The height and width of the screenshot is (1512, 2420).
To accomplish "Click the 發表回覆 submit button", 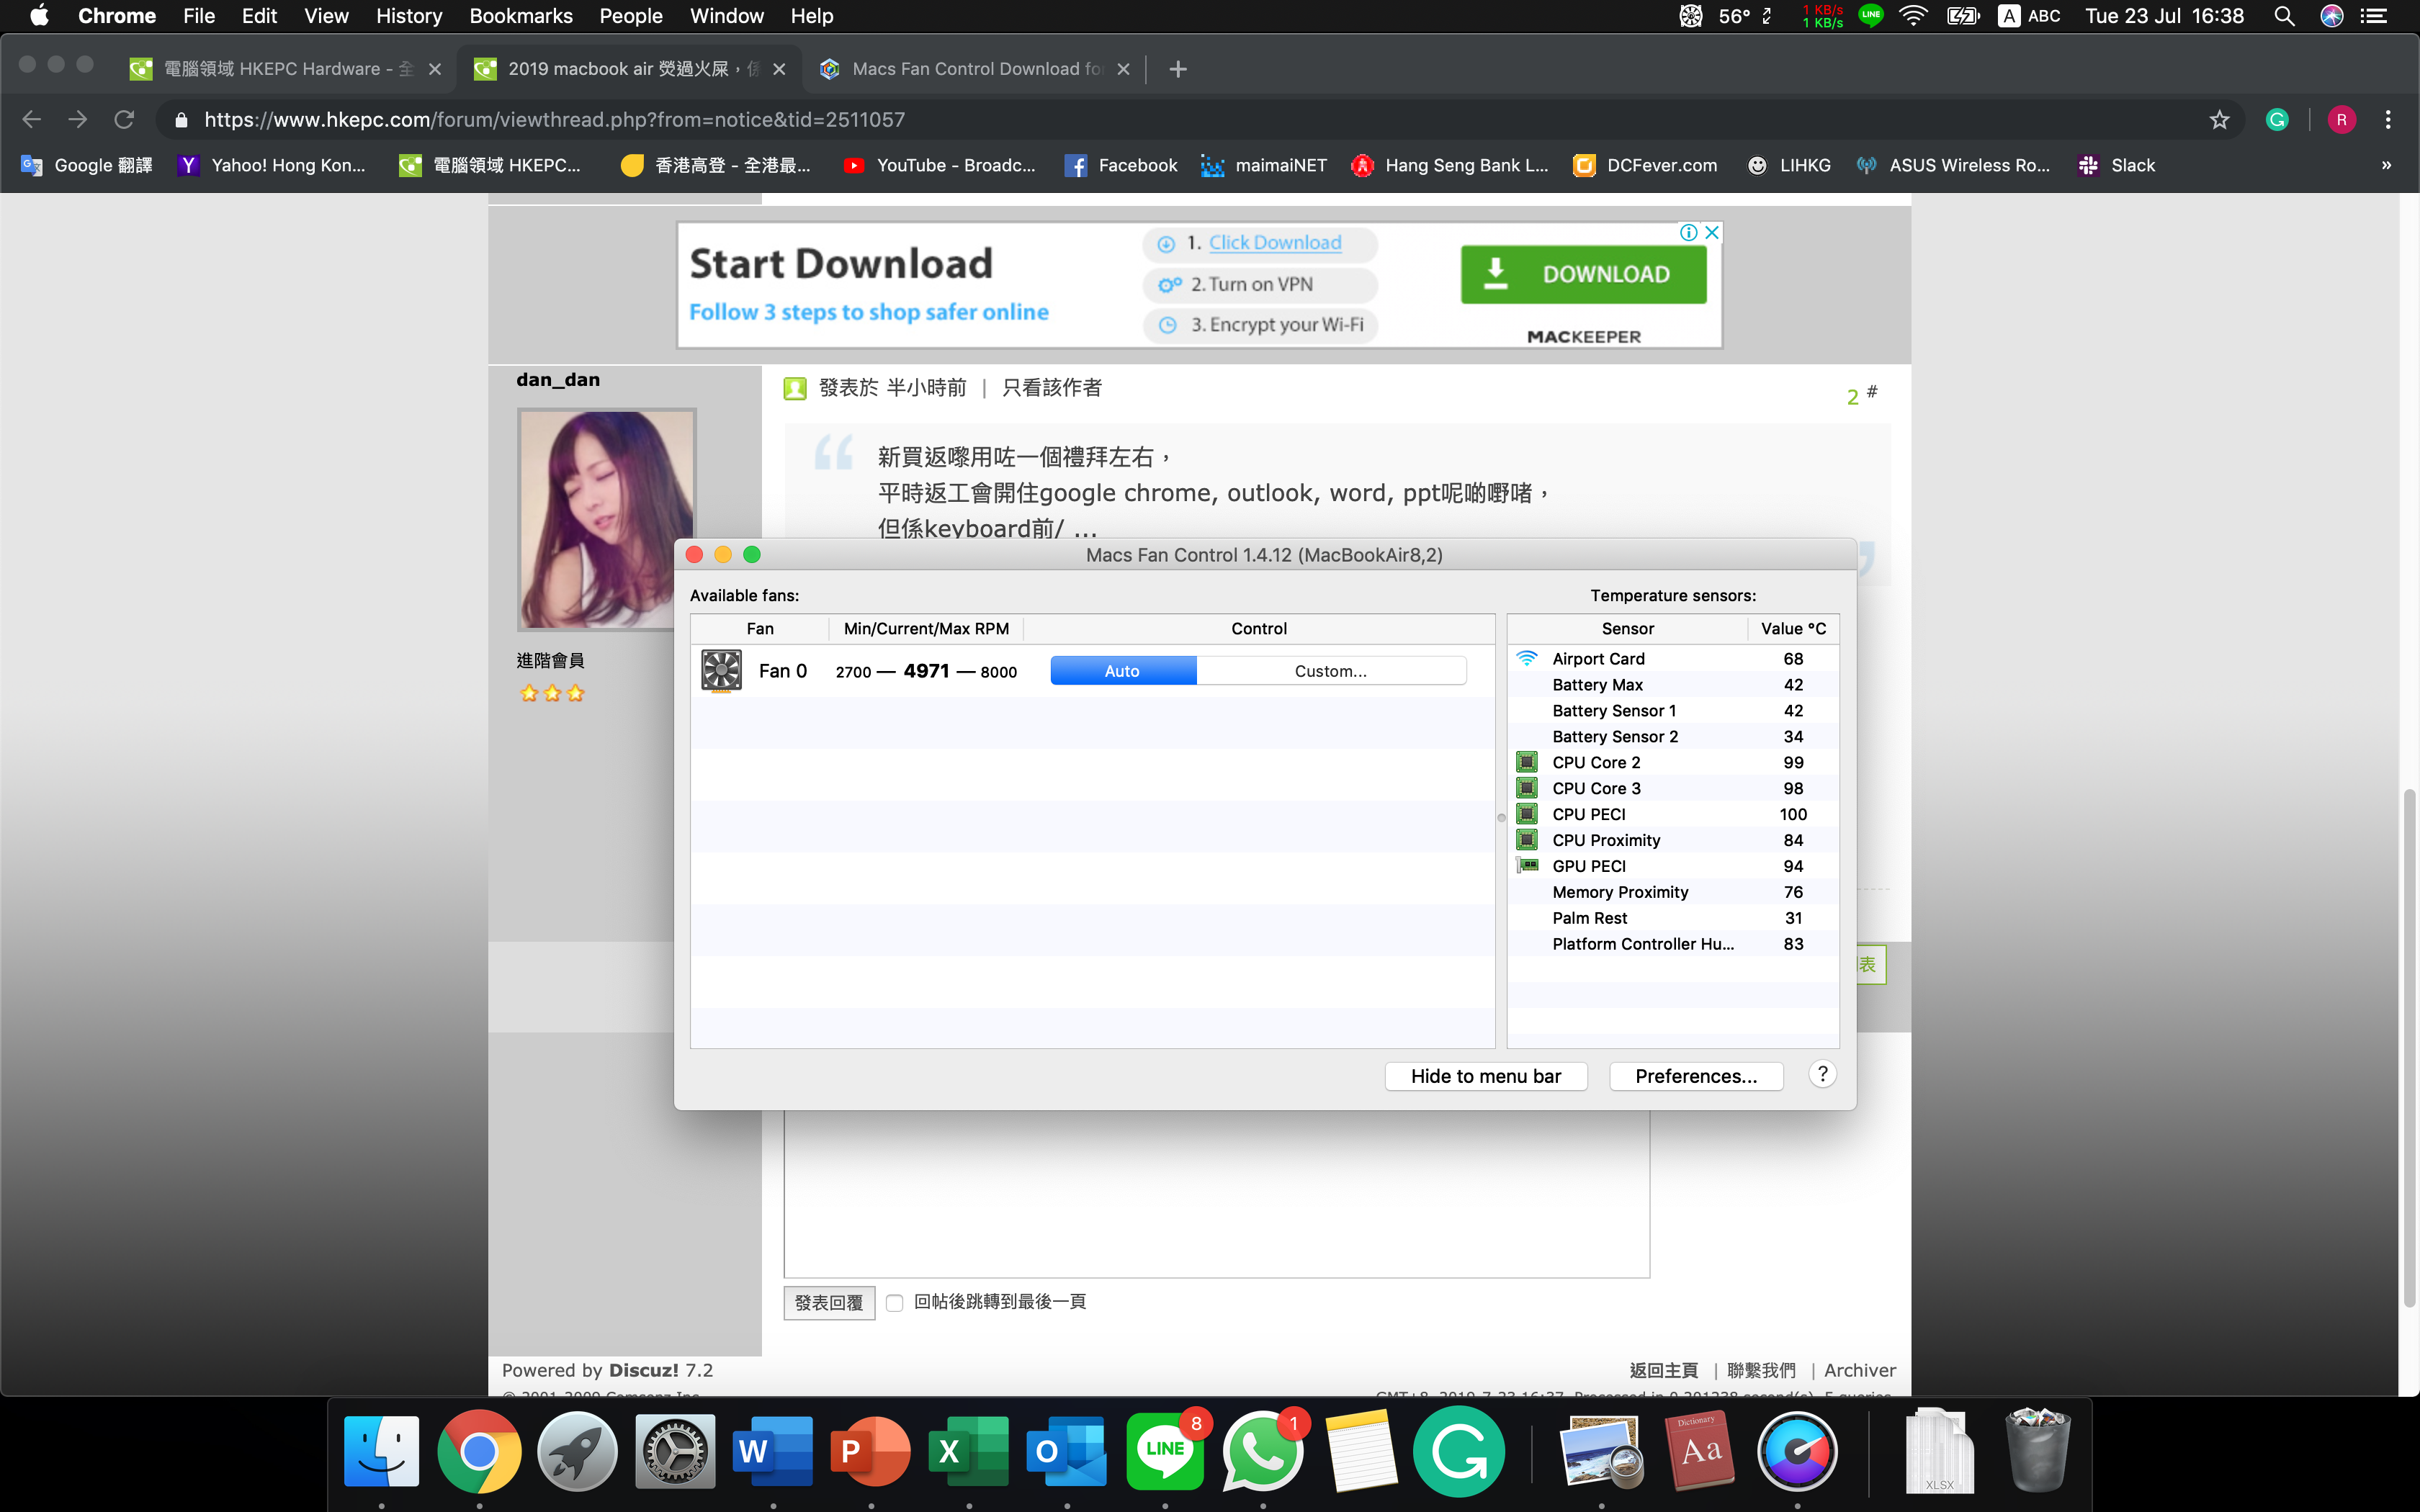I will pos(829,1303).
